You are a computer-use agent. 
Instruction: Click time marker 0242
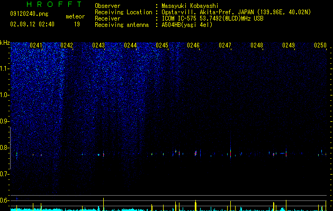(x=67, y=45)
